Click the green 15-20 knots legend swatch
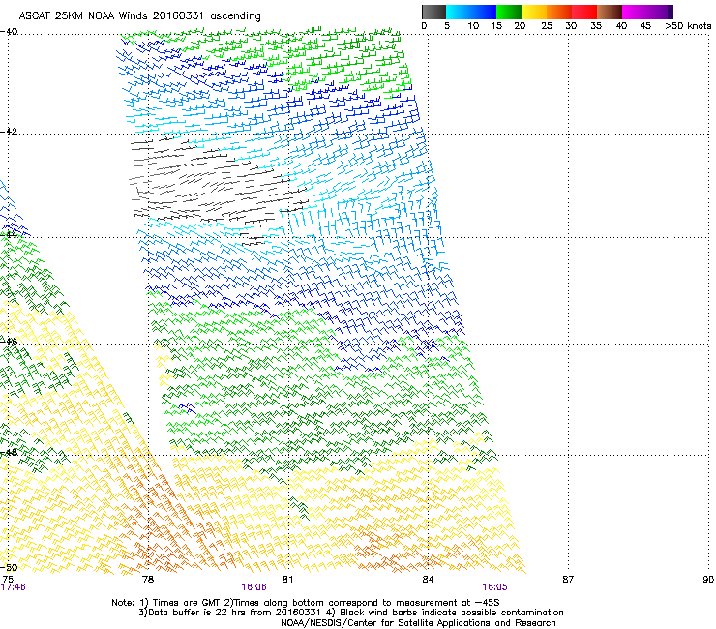Viewport: 716px width, 629px height. pyautogui.click(x=509, y=12)
